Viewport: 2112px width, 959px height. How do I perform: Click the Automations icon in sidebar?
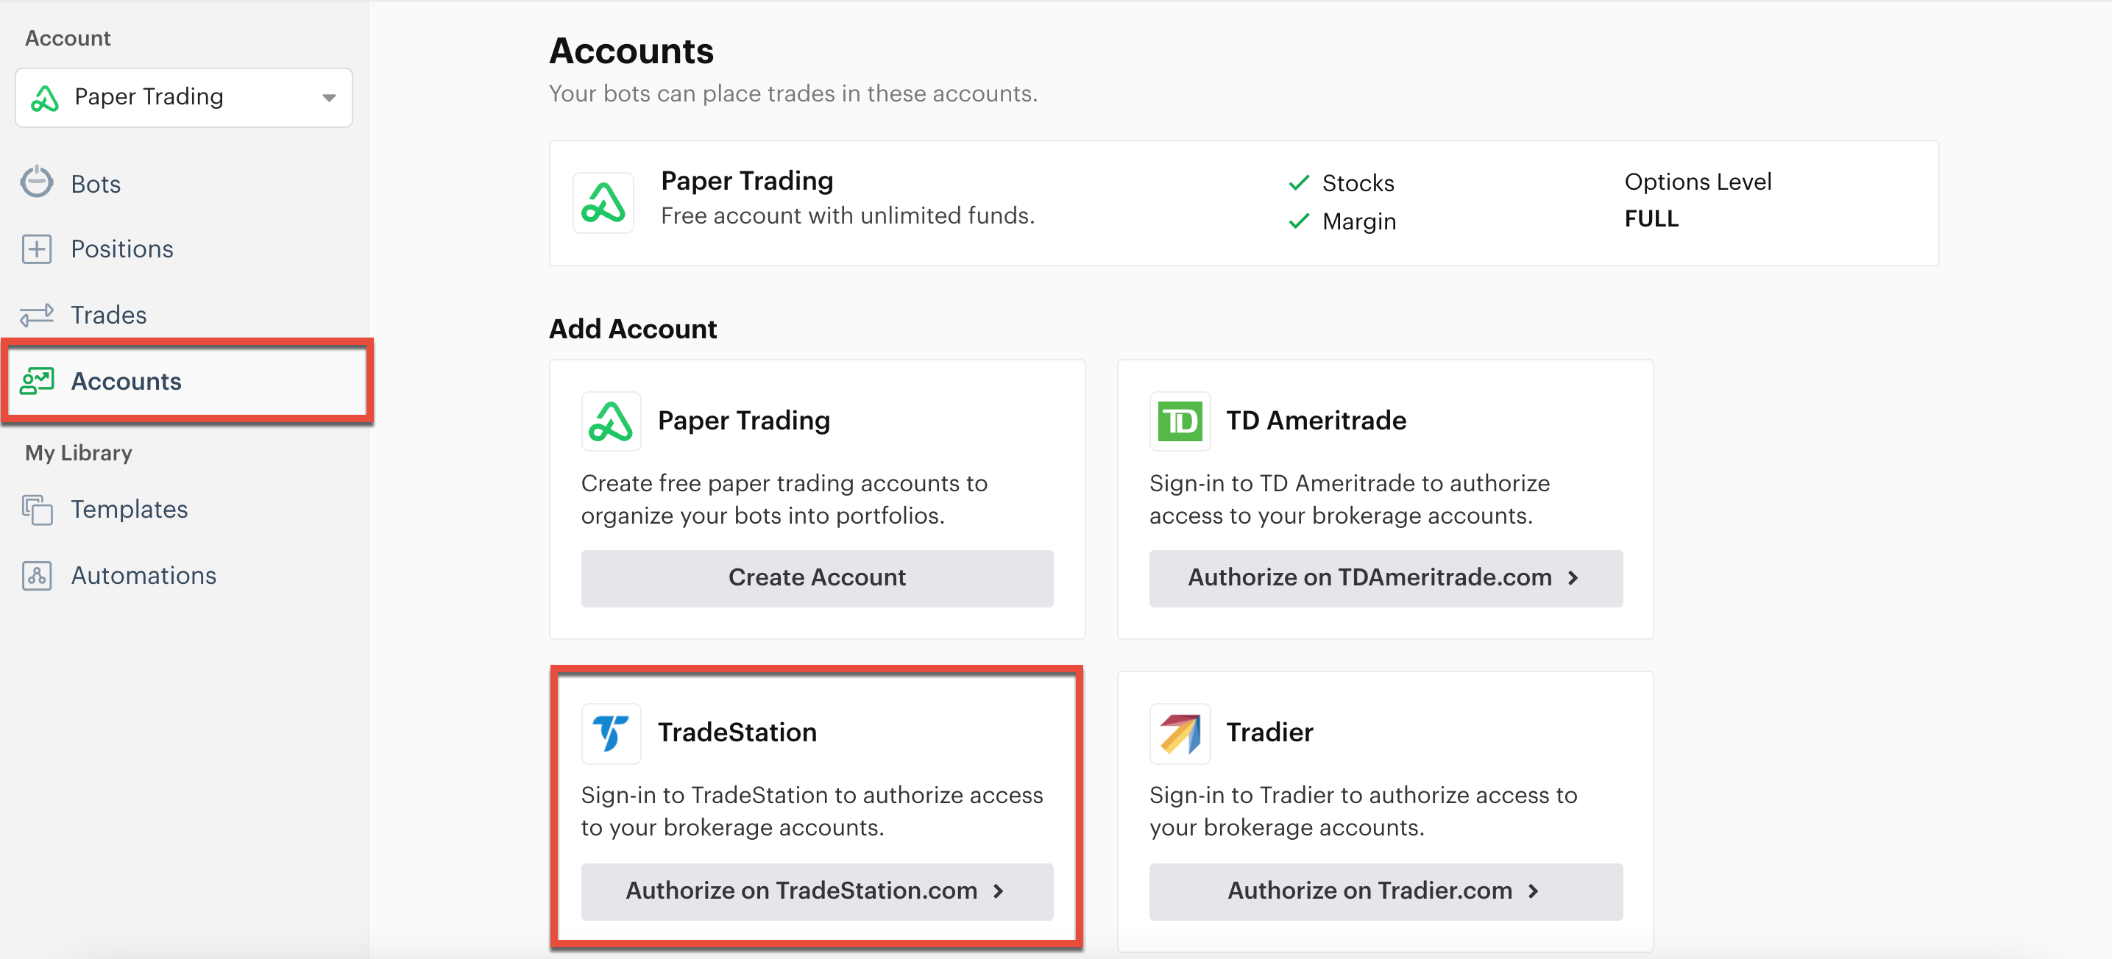[x=37, y=574]
